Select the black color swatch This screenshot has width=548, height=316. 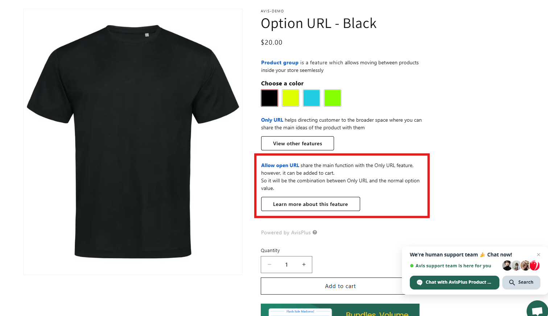point(269,98)
